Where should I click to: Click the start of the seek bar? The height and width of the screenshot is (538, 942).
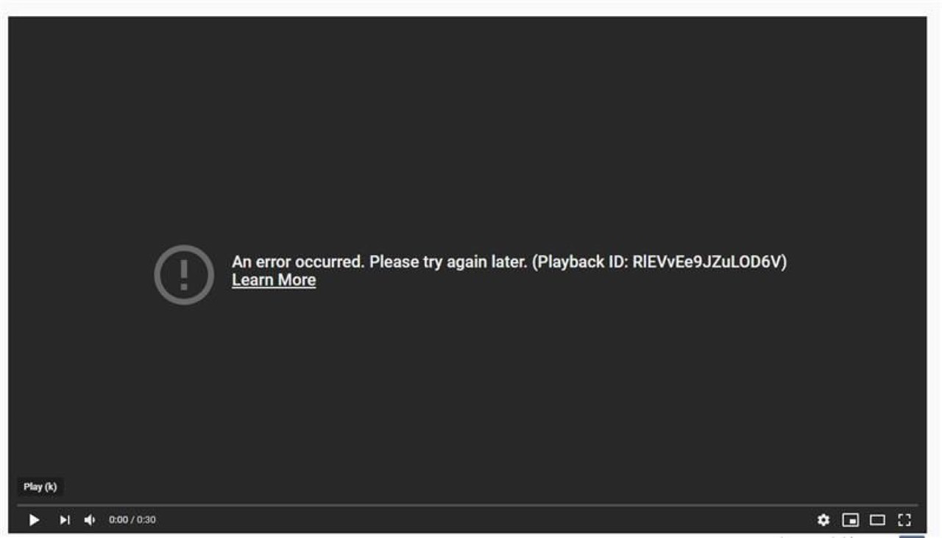19,506
